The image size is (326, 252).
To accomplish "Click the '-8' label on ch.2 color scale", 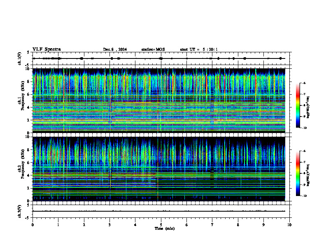I will [x=304, y=173].
